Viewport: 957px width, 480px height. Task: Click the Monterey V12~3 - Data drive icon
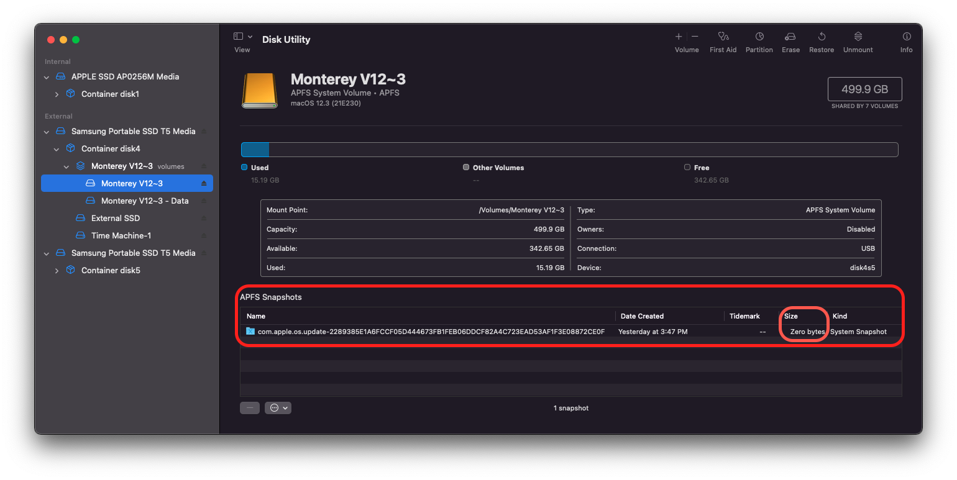coord(90,201)
